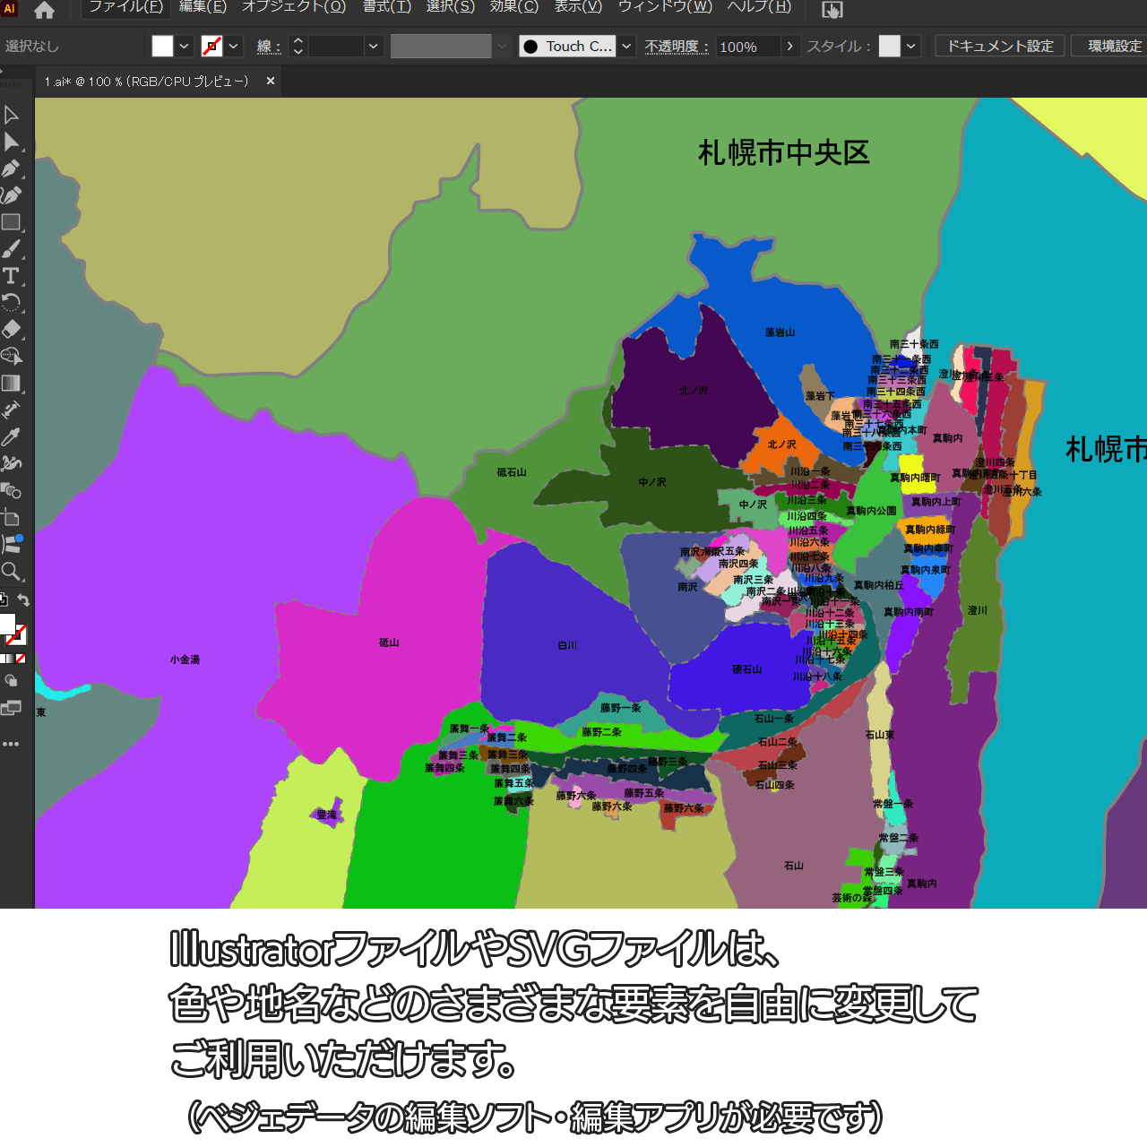This screenshot has height=1147, width=1147.
Task: Open the ウィンドウ(W) menu
Action: click(x=665, y=7)
